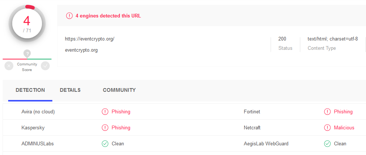Image resolution: width=366 pixels, height=155 pixels.
Task: Click the Avira phishing warning icon
Action: 105,112
